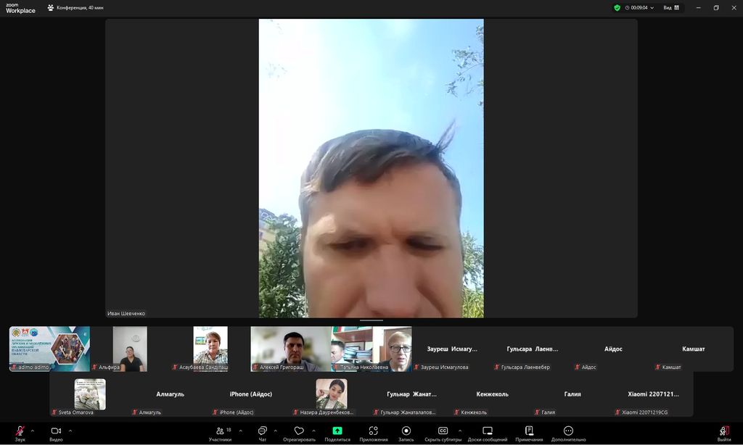Open the Чат chat panel

[263, 432]
